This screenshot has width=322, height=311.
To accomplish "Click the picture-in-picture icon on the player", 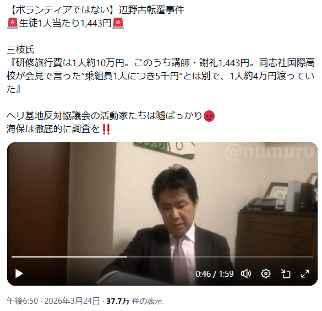I will click(286, 274).
